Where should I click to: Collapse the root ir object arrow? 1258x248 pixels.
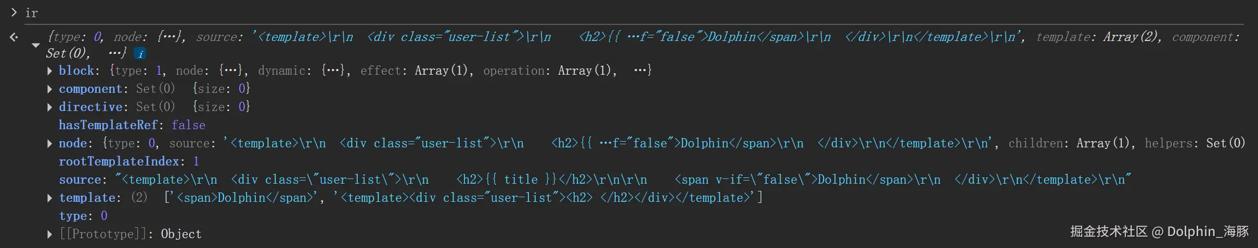tap(36, 45)
